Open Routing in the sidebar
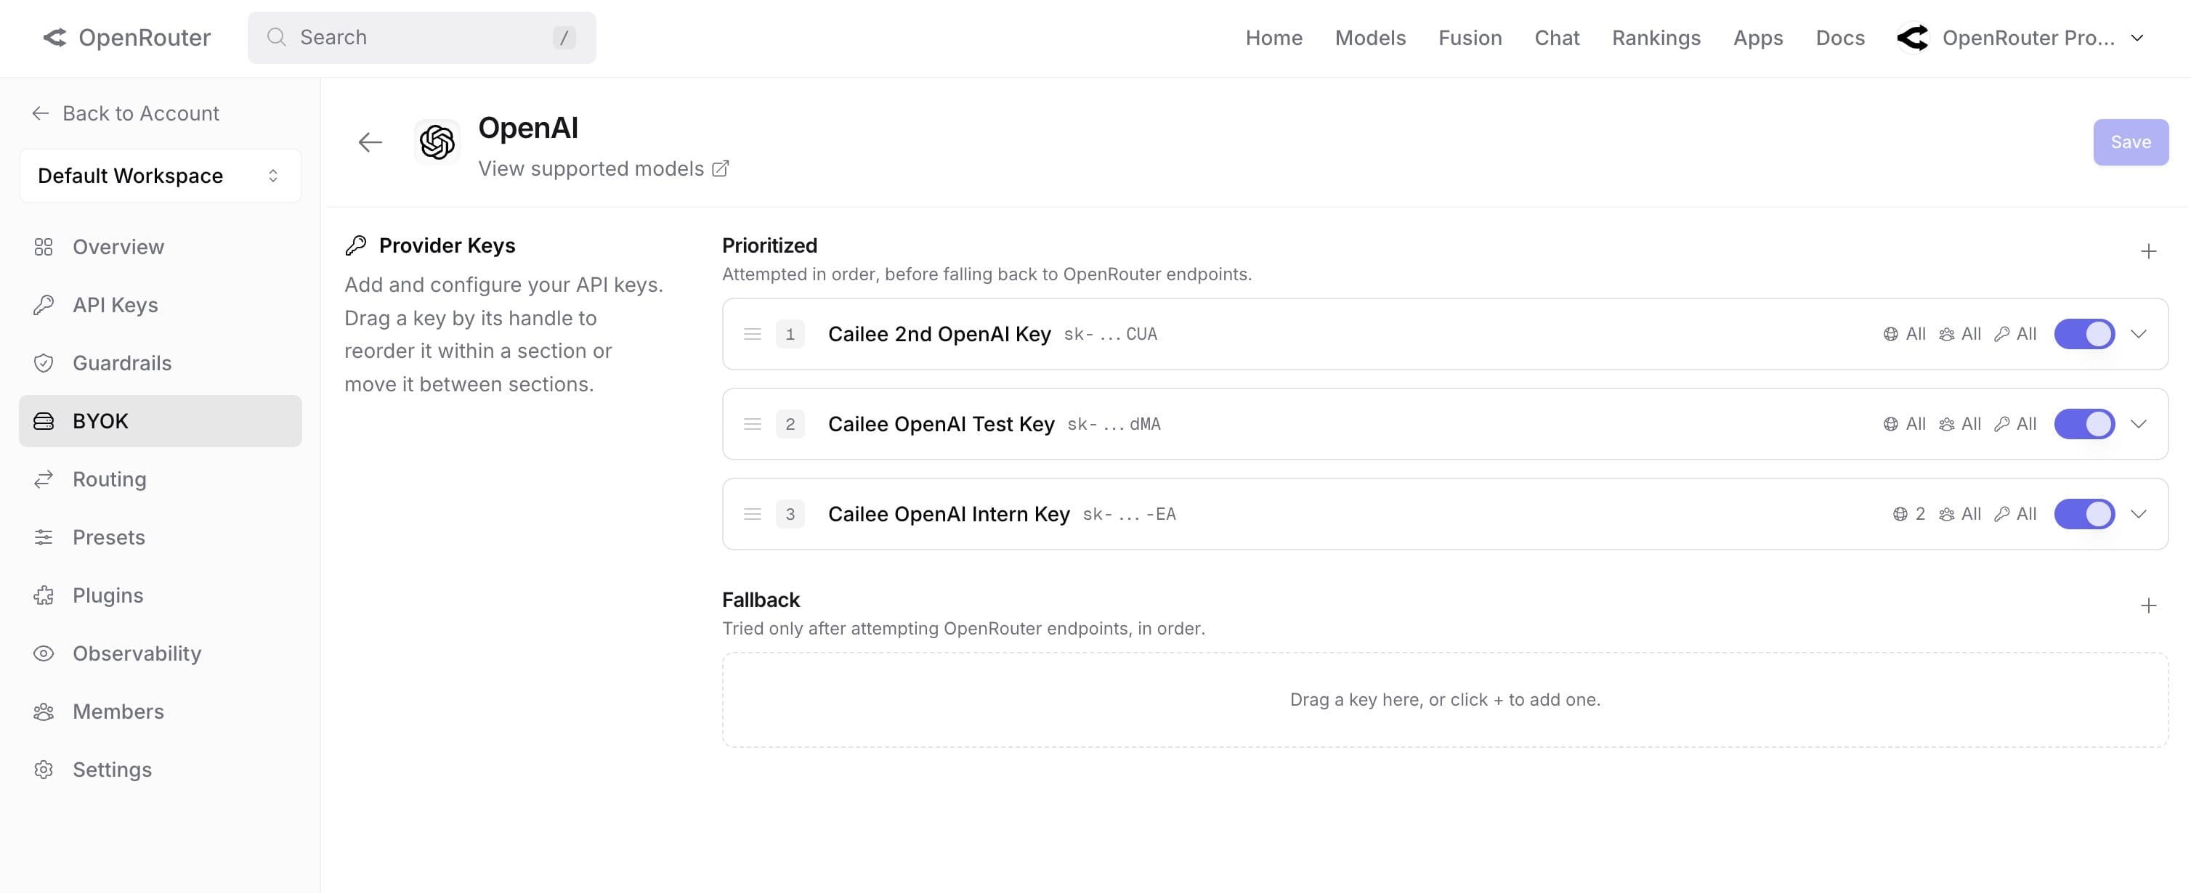 160,479
